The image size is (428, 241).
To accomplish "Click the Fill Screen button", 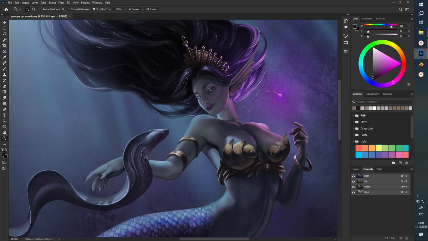I will pos(151,9).
